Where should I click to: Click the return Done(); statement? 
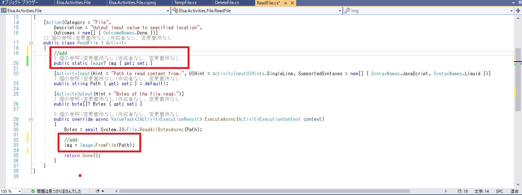(x=82, y=155)
